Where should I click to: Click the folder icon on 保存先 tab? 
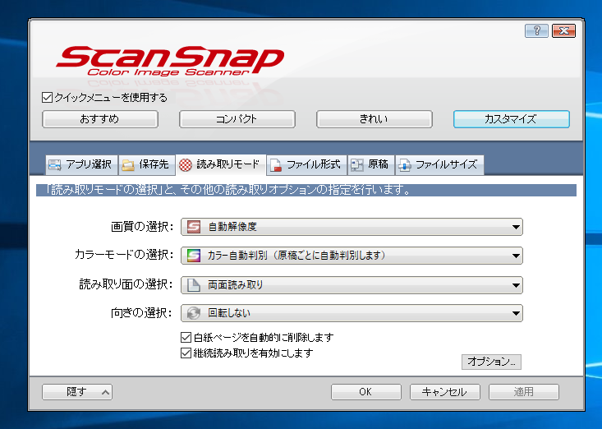coord(128,165)
